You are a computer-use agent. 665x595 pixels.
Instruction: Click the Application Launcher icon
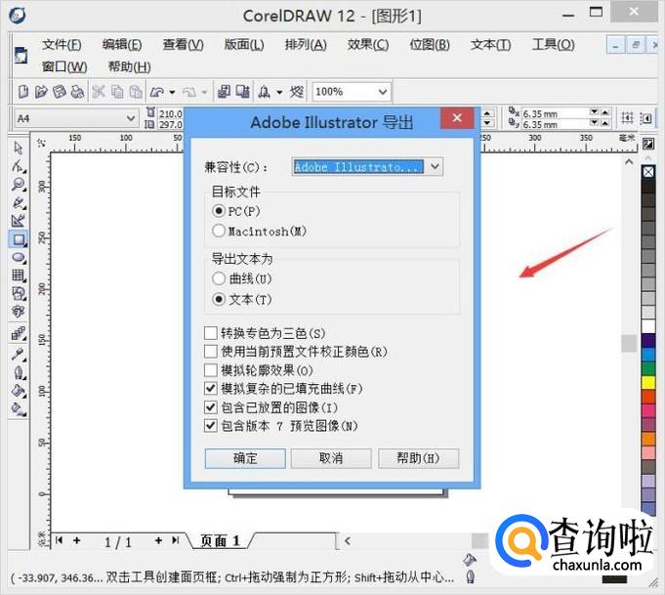(265, 91)
